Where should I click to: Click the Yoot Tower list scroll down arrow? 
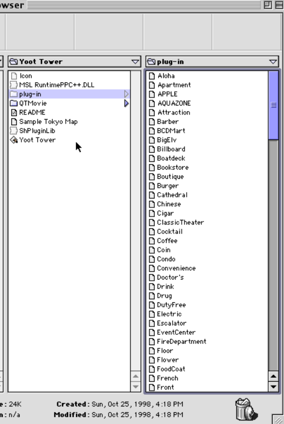click(x=136, y=386)
